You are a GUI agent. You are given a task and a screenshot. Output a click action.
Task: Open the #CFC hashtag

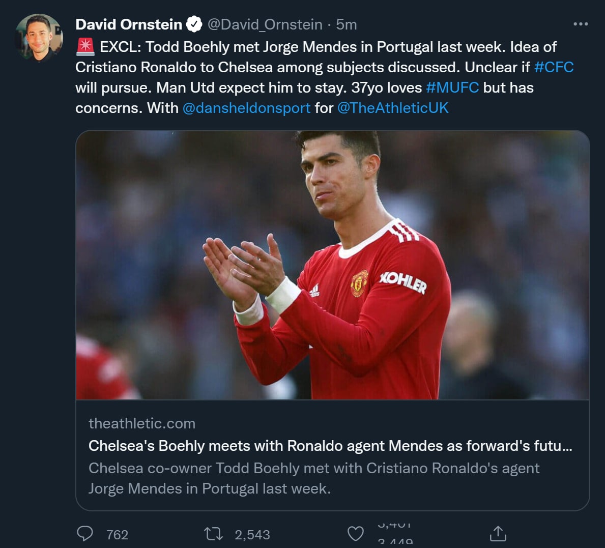(x=554, y=67)
